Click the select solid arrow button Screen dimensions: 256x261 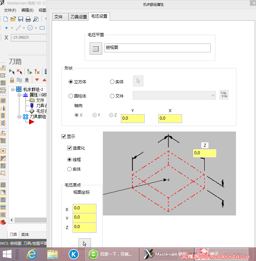tap(138, 81)
